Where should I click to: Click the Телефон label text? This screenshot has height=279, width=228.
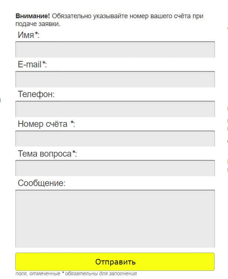click(36, 94)
